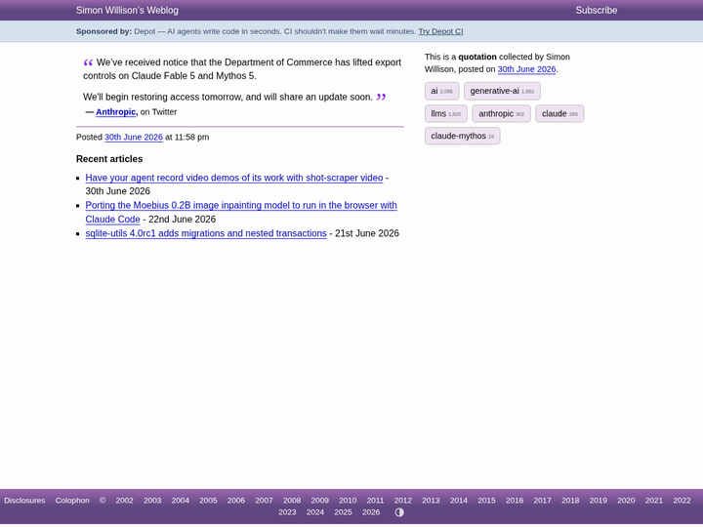Click the Recent articles heading
This screenshot has width=703, height=527.
coord(109,159)
